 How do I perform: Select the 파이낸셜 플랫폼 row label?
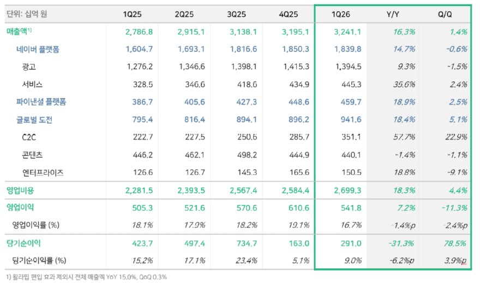point(41,102)
